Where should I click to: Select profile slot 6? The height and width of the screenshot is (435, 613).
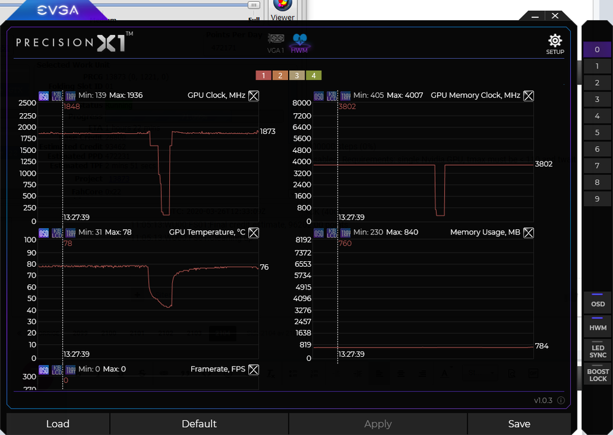[597, 149]
